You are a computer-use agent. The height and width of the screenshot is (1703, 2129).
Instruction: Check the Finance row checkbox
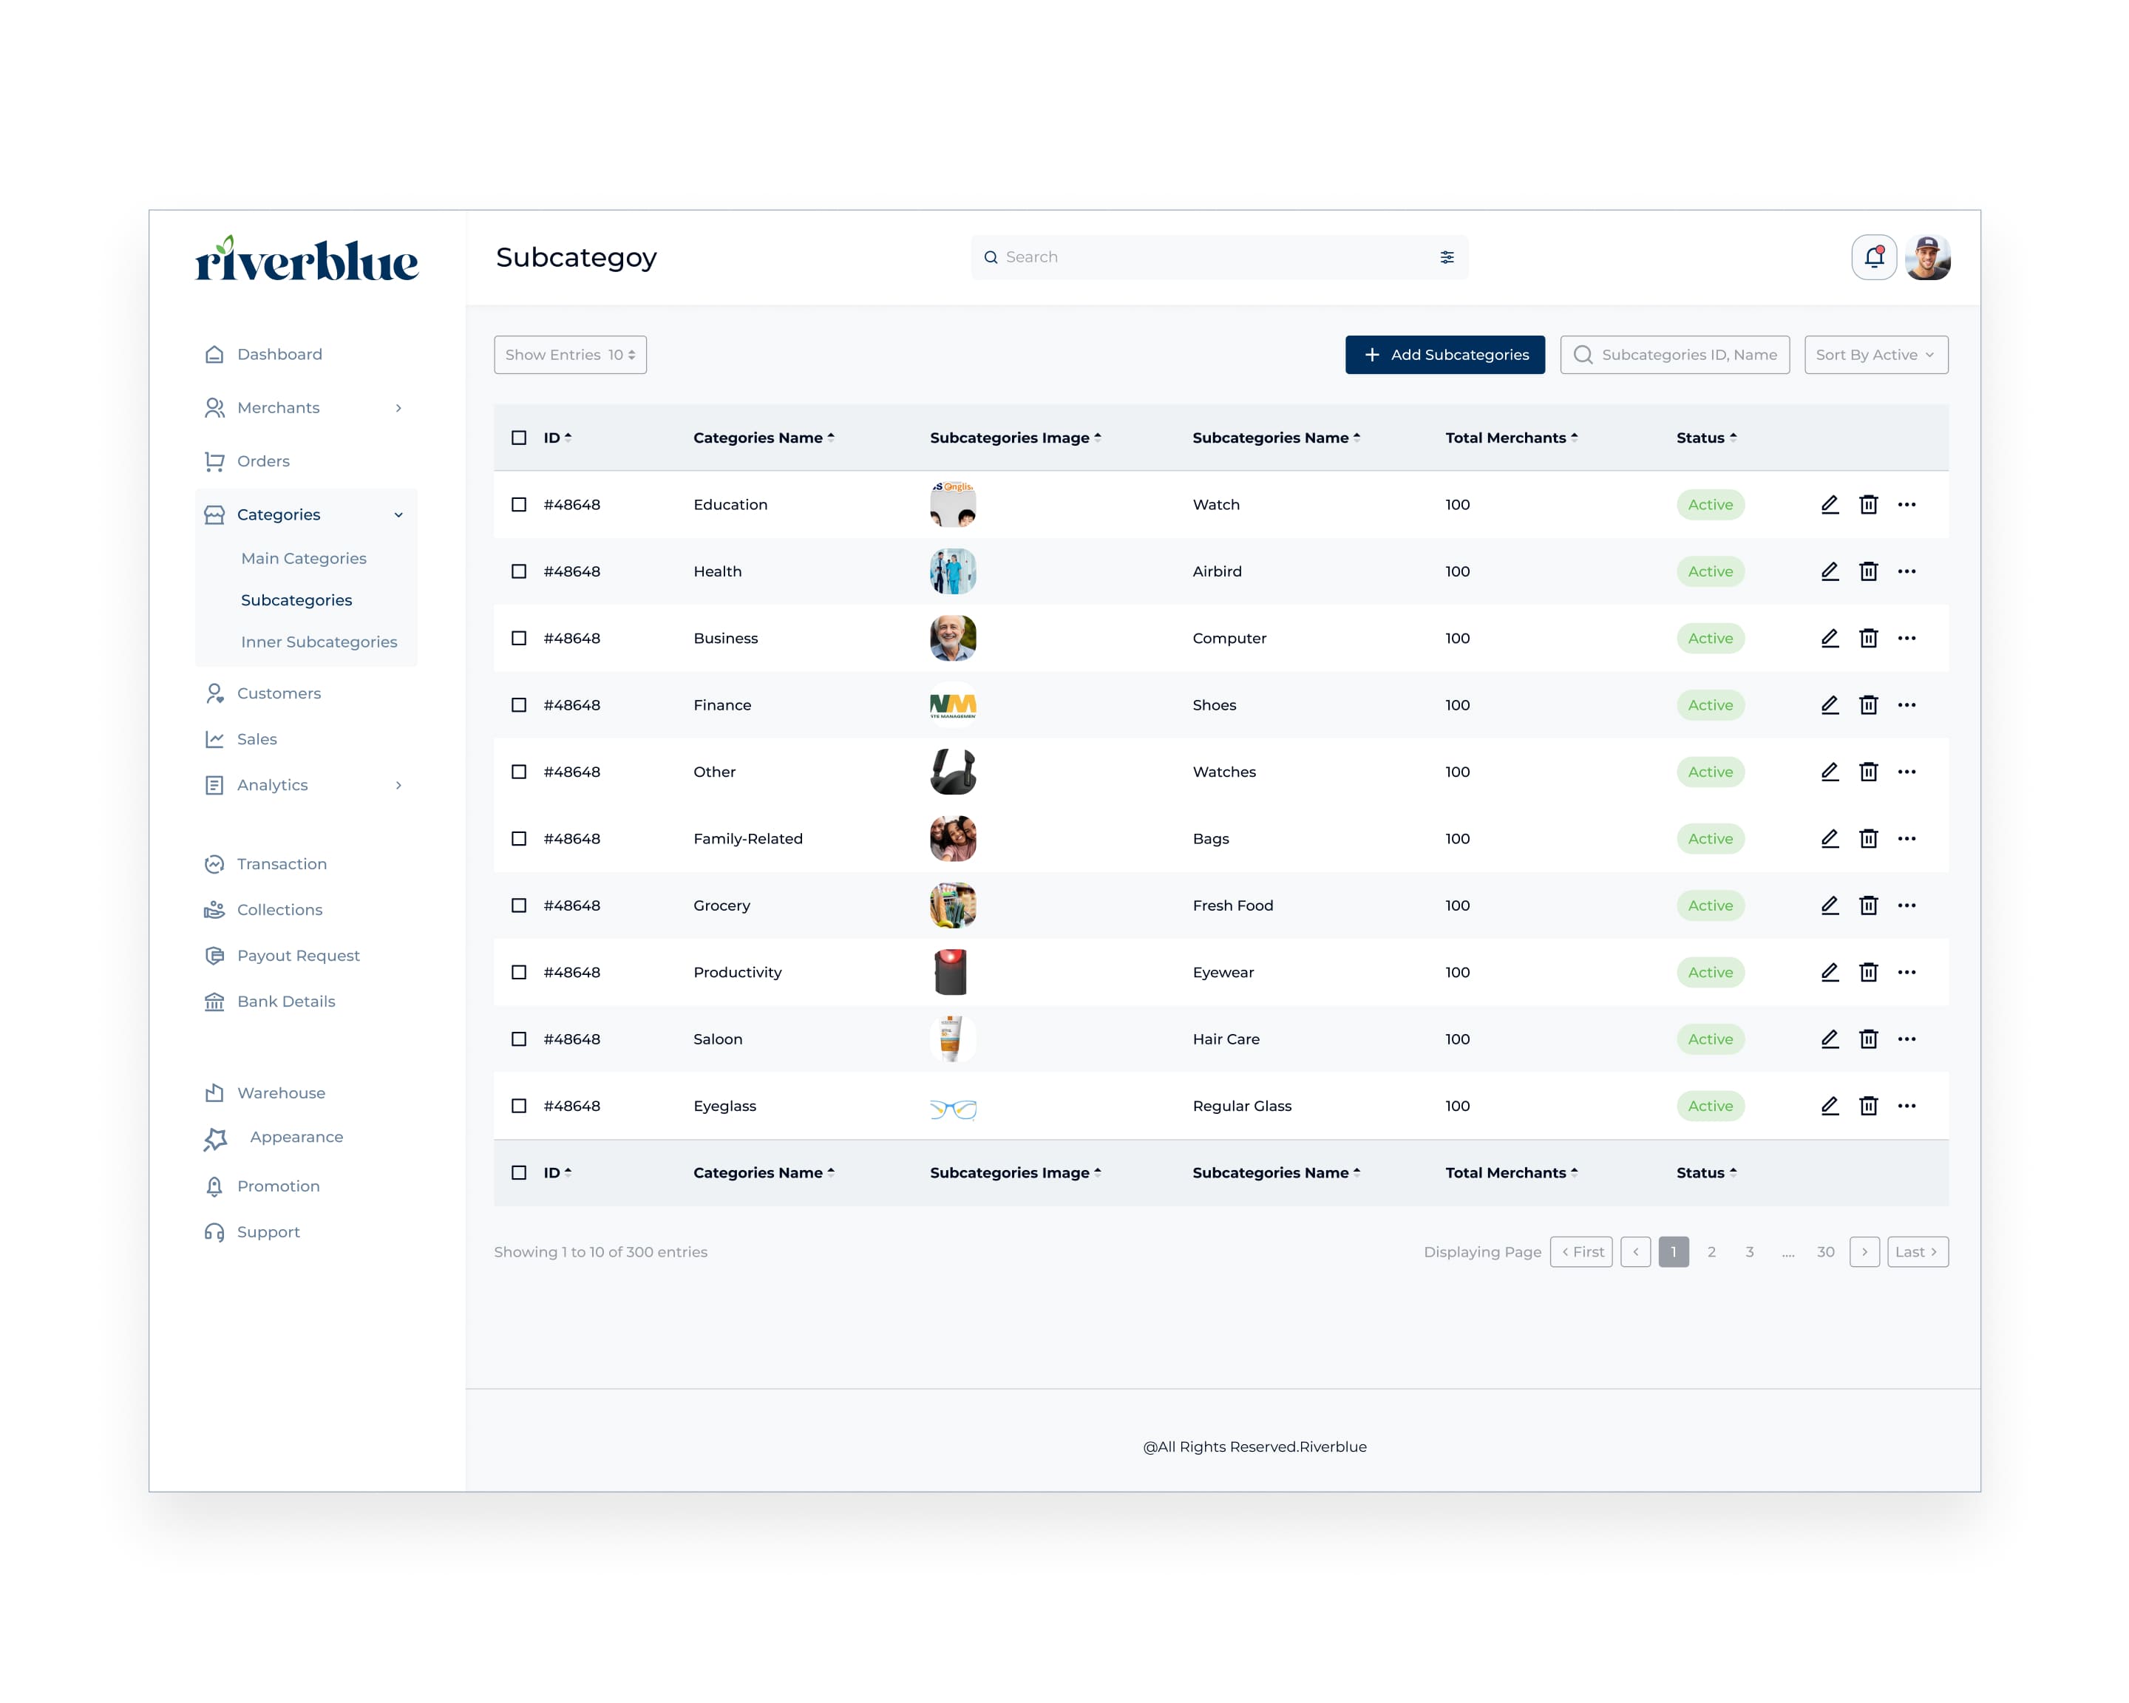518,705
